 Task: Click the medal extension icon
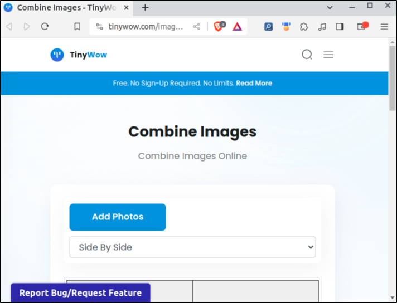point(286,27)
